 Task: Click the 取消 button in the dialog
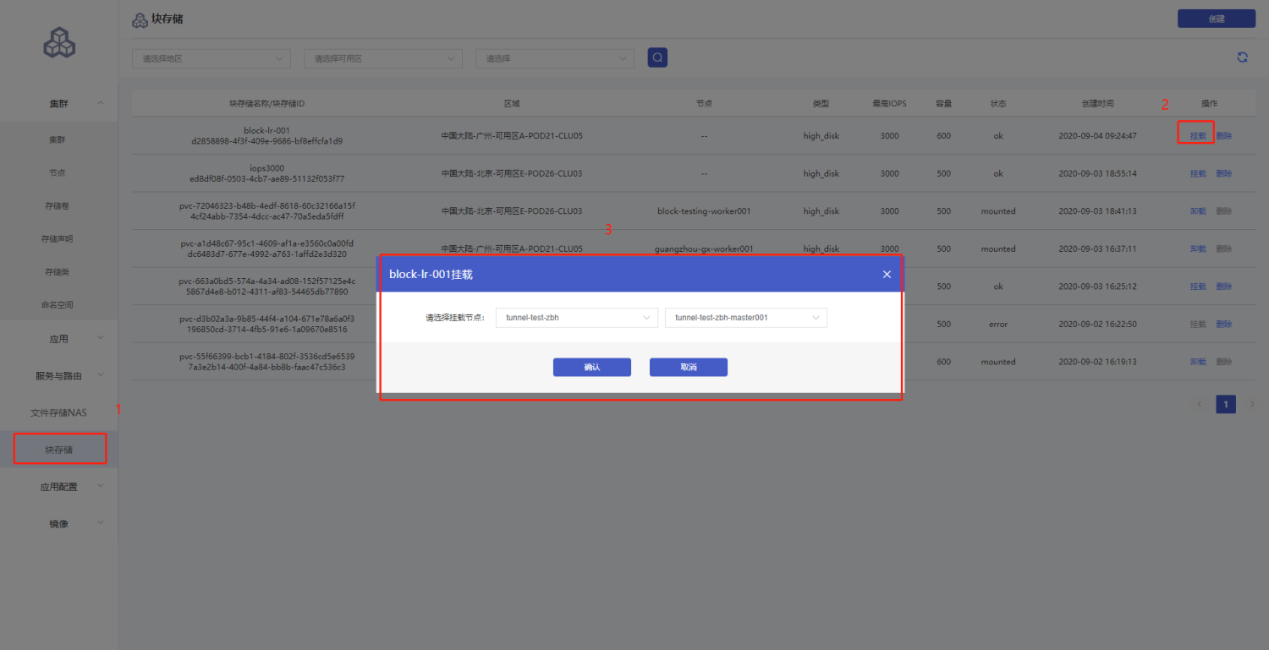coord(688,368)
